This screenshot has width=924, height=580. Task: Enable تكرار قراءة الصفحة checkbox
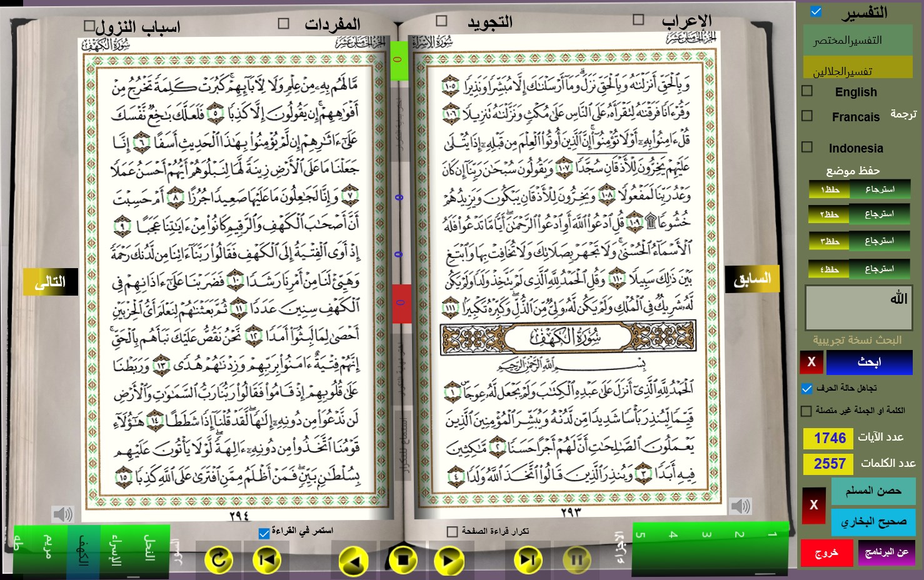coord(453,532)
